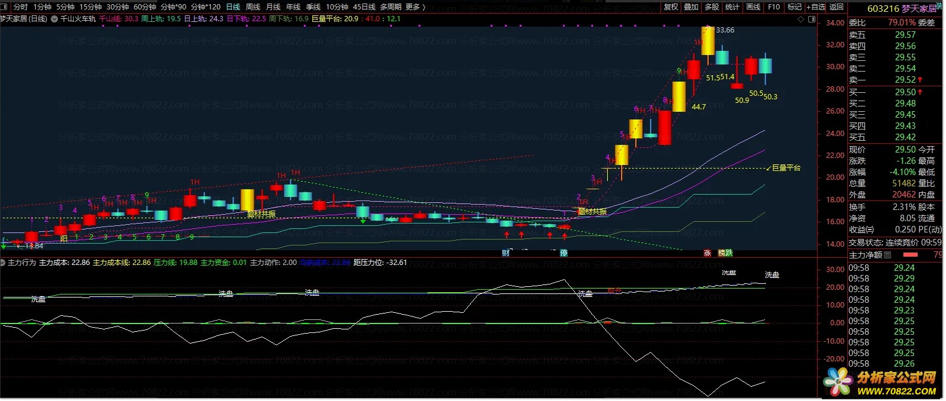Click the 分析家公式网 flower logo

coord(838,381)
